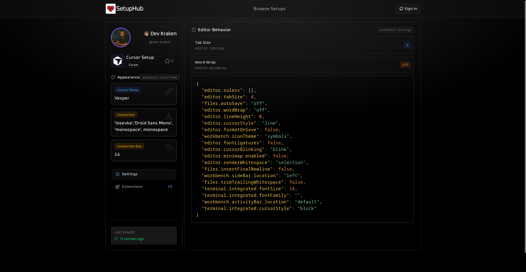Click Dev Kraken's profile avatar
The height and width of the screenshot is (272, 526).
[x=121, y=37]
